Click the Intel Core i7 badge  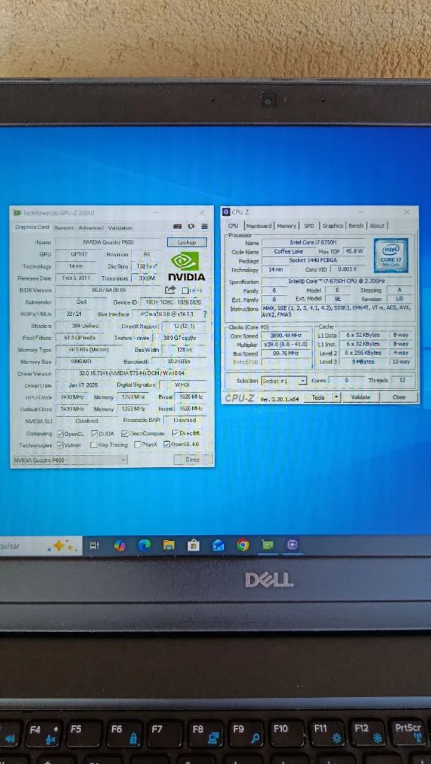point(391,255)
